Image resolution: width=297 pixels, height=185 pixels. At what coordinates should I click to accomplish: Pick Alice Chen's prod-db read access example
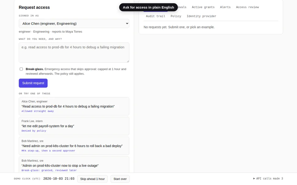[x=74, y=106]
